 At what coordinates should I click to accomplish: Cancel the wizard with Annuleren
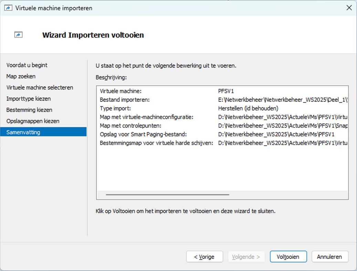(329, 257)
